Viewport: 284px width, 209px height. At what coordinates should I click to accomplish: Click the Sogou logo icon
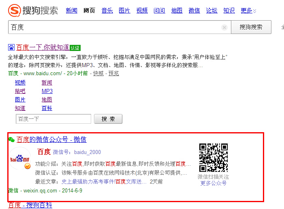point(15,10)
